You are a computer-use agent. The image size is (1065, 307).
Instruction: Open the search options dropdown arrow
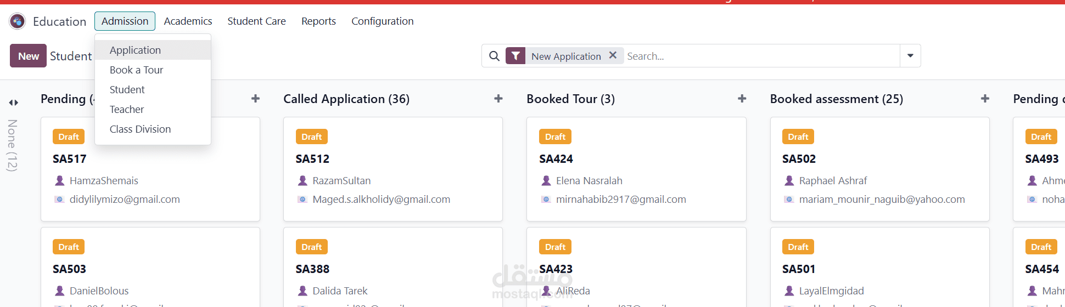tap(910, 56)
